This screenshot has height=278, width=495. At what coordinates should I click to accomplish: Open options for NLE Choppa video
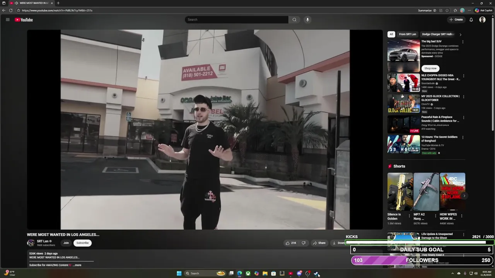pyautogui.click(x=463, y=76)
